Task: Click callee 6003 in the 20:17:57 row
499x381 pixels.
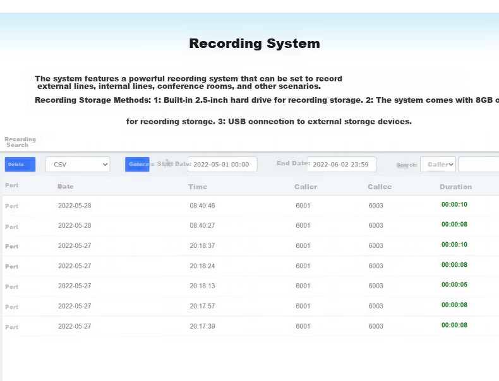Action: (376, 306)
